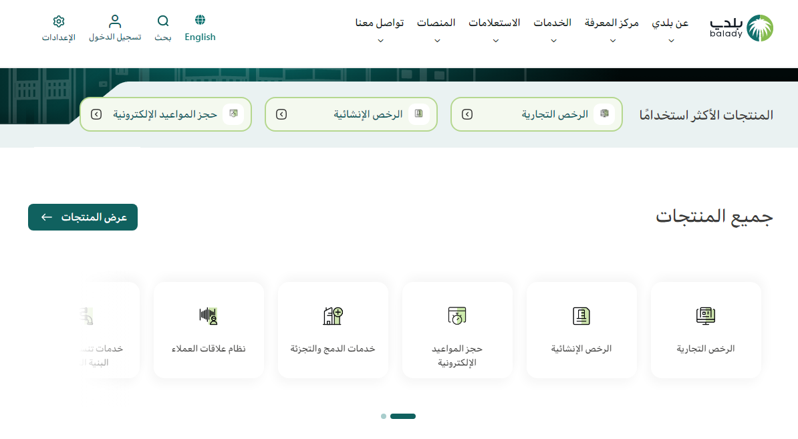Image resolution: width=798 pixels, height=439 pixels.
Task: Click the search magnifier icon
Action: (x=163, y=21)
